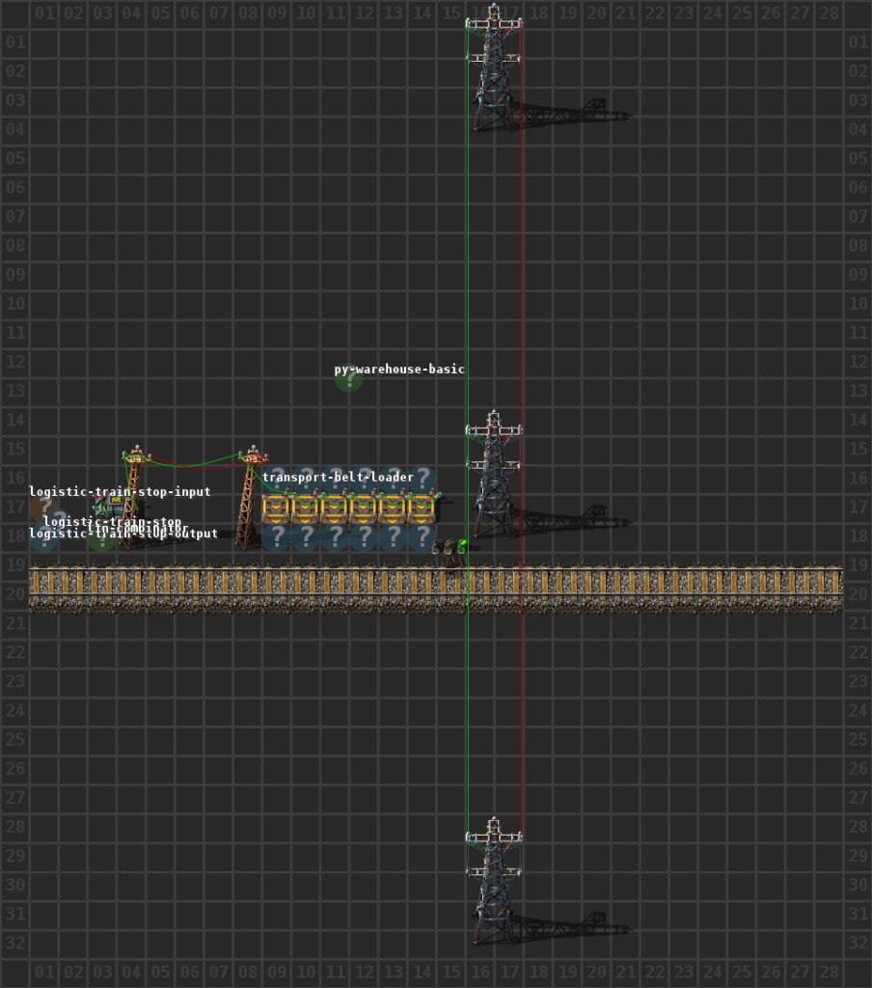Click the medium power pole beside the inserters
The height and width of the screenshot is (988, 872).
pyautogui.click(x=252, y=497)
